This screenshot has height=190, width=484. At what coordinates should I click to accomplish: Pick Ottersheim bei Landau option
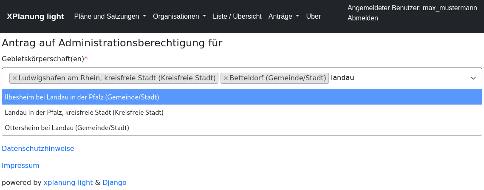[x=67, y=128]
